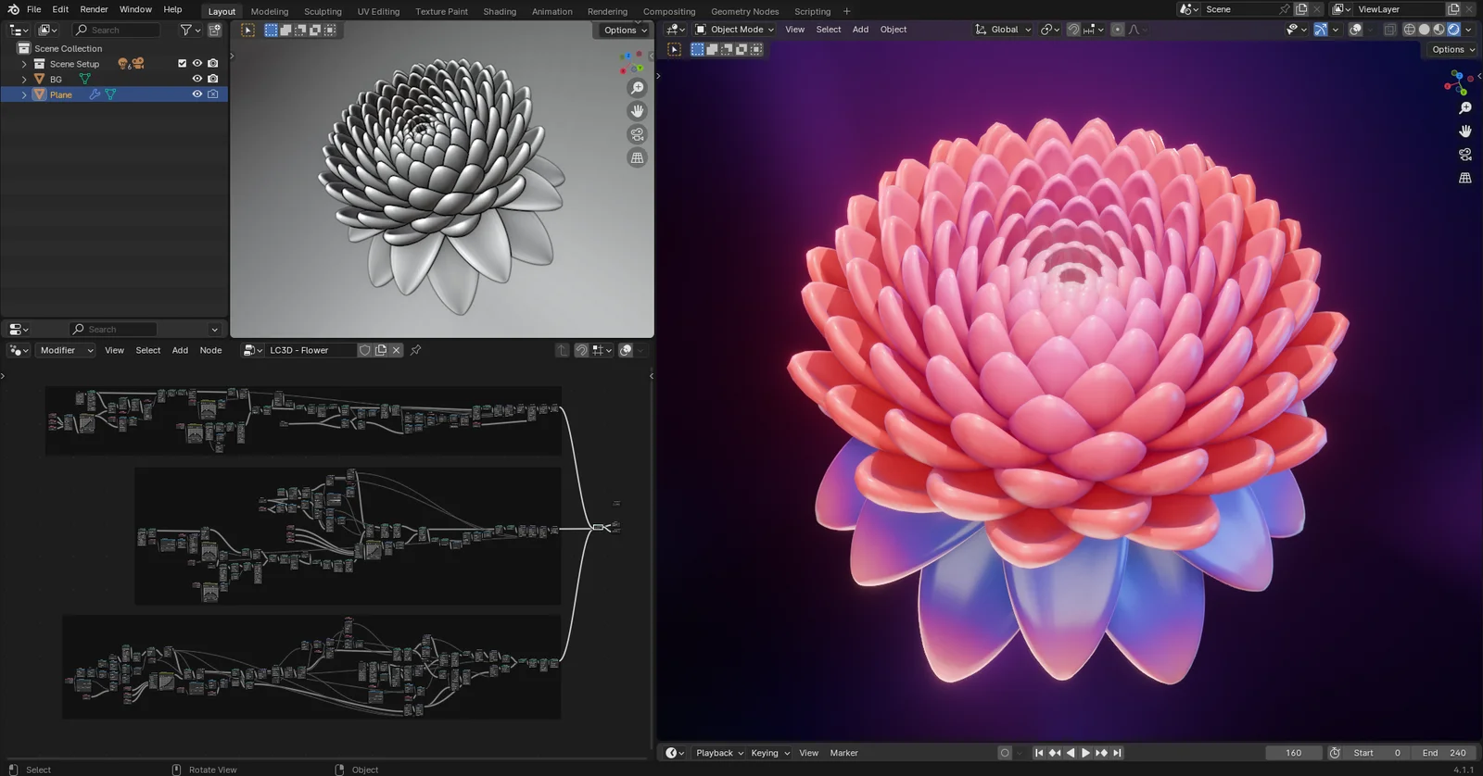Open the Global transform orientation dropdown
The image size is (1483, 776).
click(1004, 30)
